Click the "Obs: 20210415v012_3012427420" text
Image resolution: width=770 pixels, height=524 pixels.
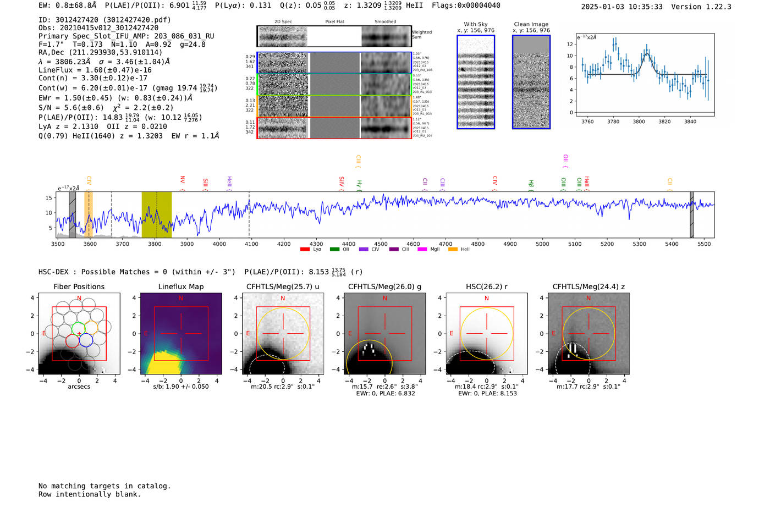[98, 28]
